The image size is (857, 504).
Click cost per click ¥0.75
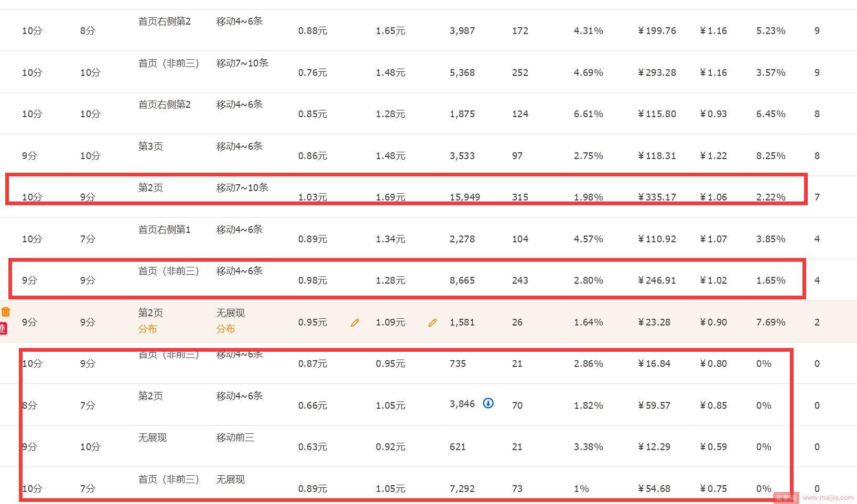(713, 488)
